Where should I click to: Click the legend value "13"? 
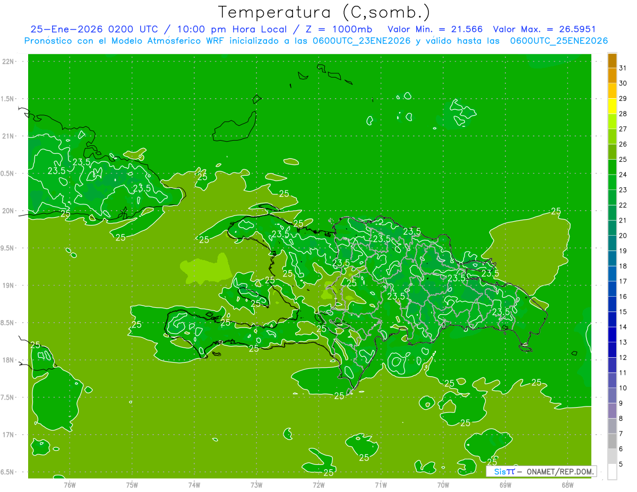623,342
